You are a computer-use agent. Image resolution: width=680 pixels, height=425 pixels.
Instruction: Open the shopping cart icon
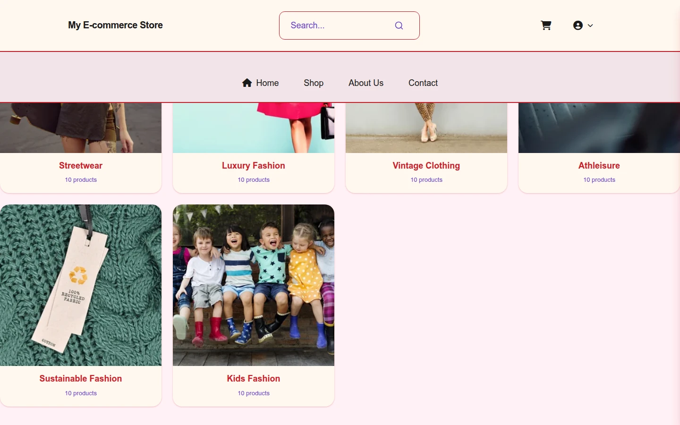coord(546,25)
